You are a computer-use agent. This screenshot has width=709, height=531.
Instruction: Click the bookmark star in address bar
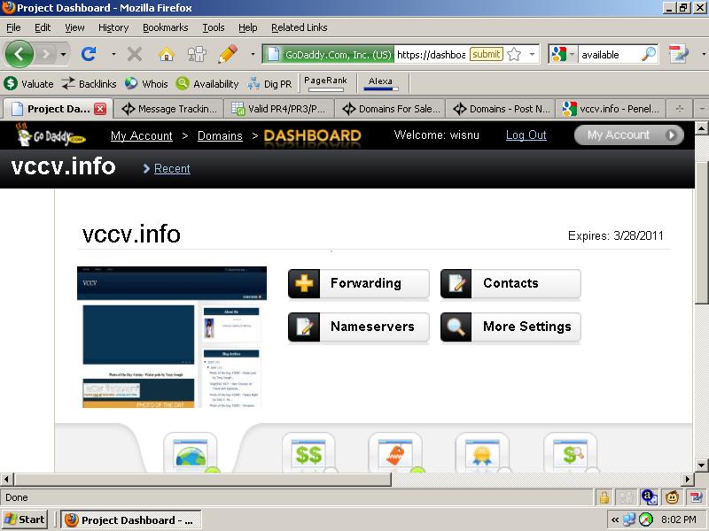pos(514,54)
